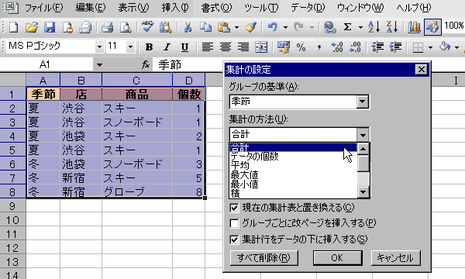Click the すべて削除(R) button
Screen dimensions: 465x279
point(264,257)
